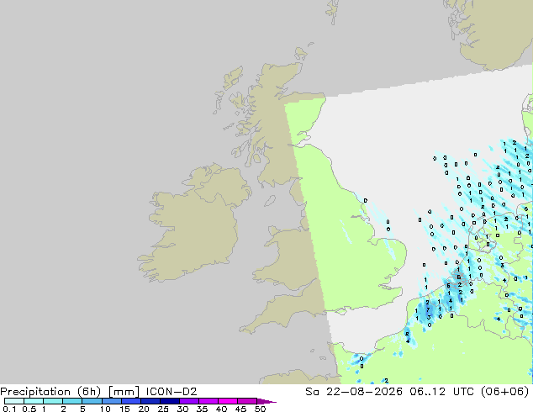
Task: Click the (06+06) forecast offset text
Action: [x=505, y=392]
